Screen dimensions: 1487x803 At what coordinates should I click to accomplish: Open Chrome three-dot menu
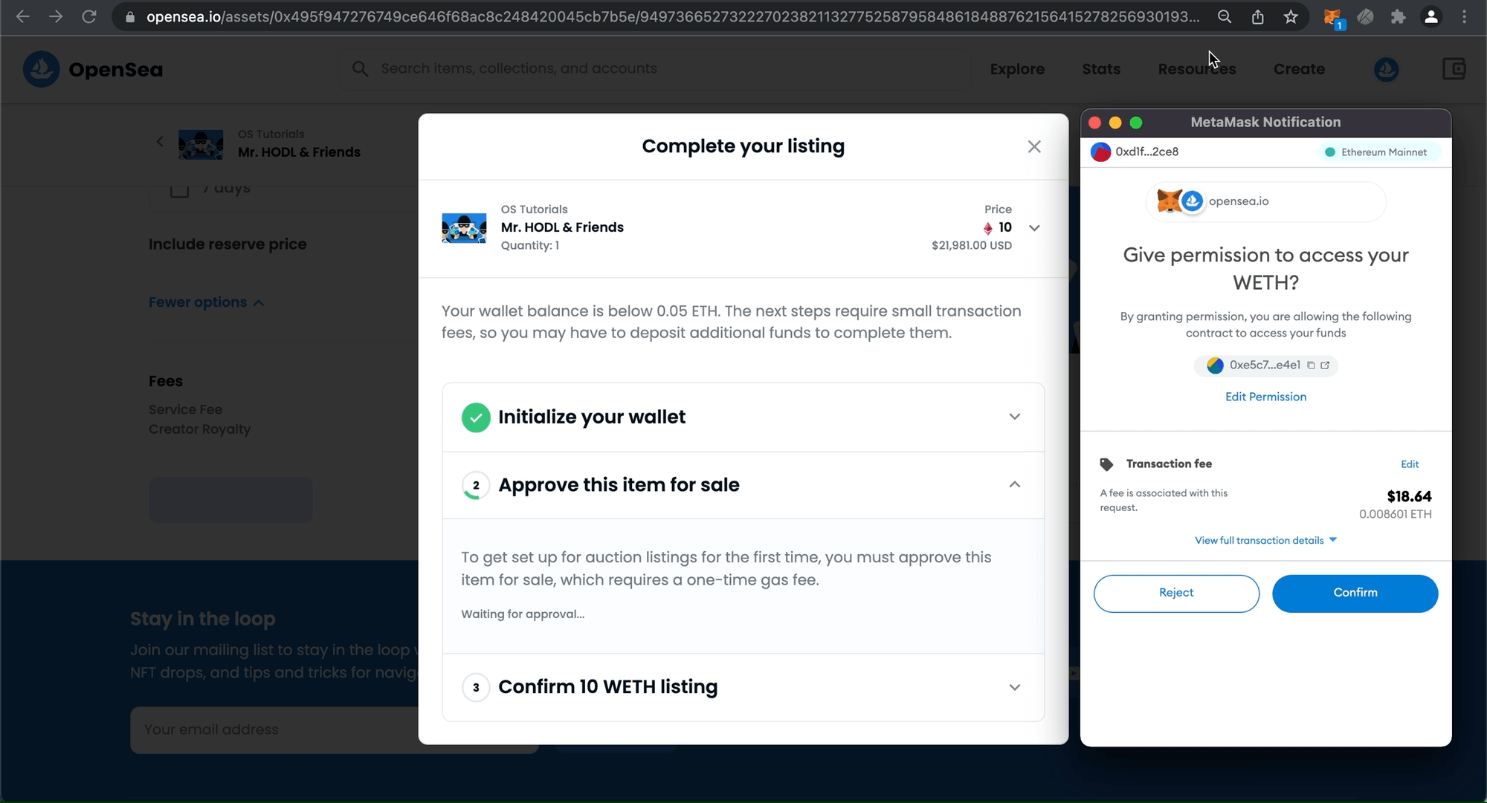coord(1465,16)
